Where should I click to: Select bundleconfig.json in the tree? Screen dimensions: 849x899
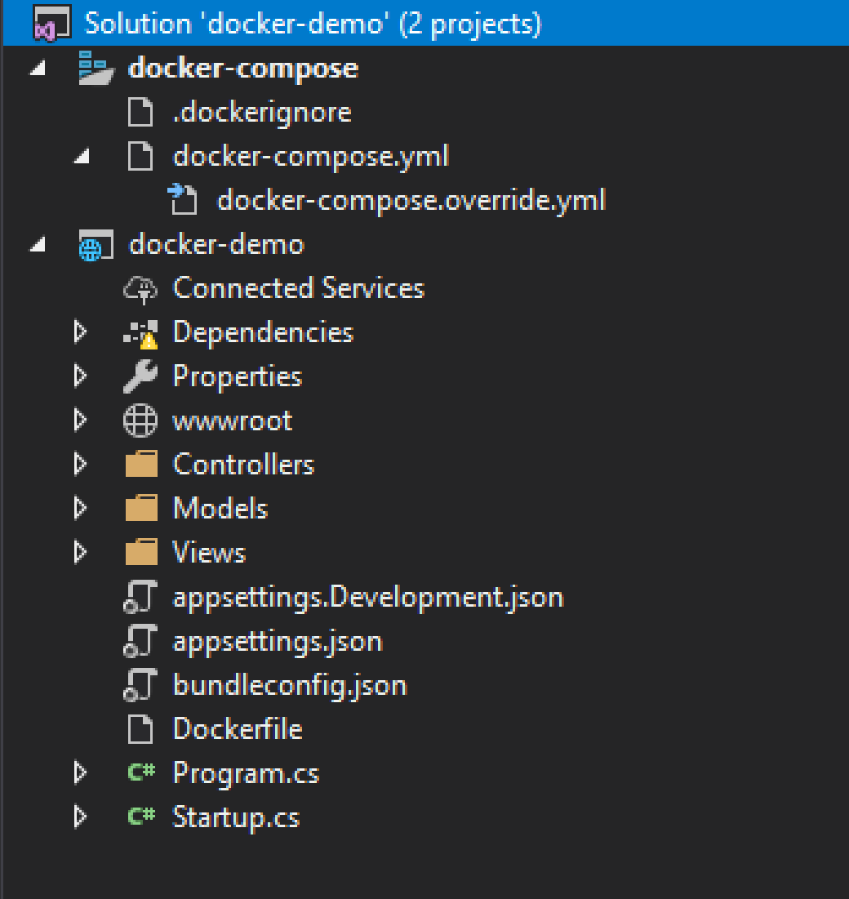[290, 685]
